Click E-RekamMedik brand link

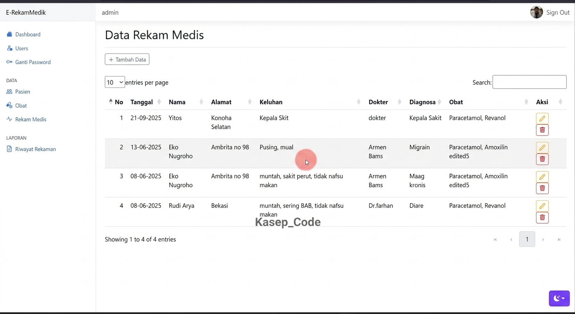coord(26,12)
